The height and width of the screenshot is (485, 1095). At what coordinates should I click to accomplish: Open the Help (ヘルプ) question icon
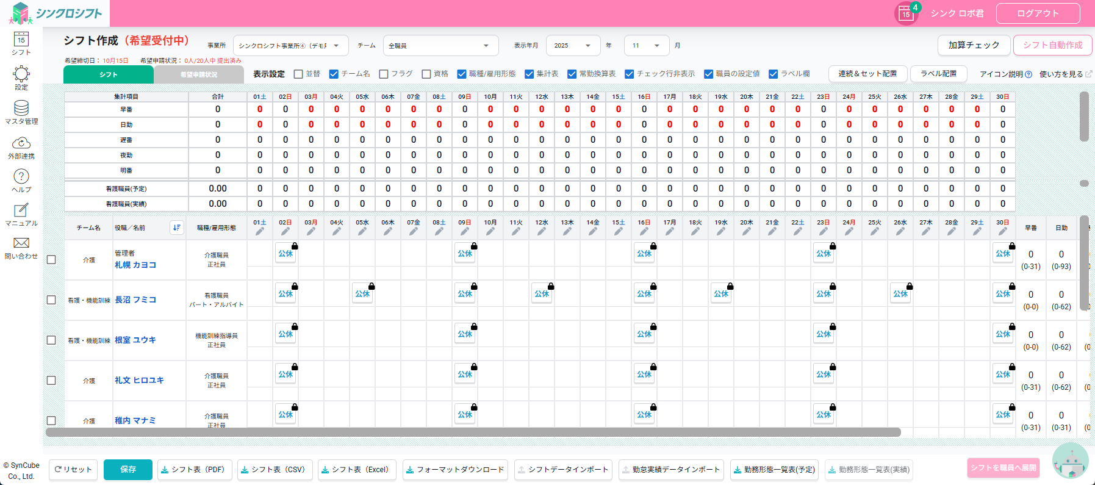(x=21, y=178)
